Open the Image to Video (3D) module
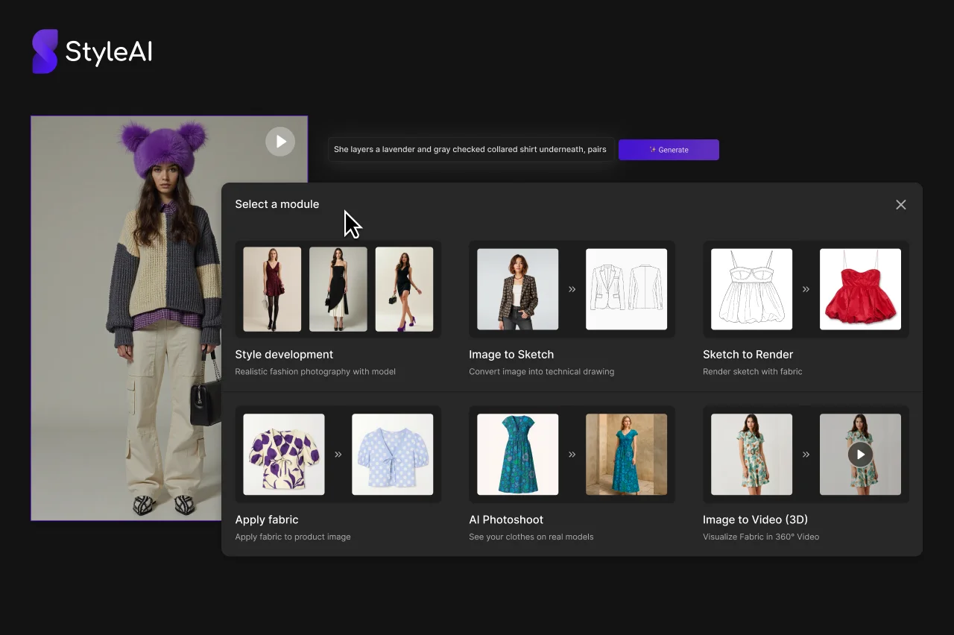Screen dimensions: 954x635 tap(806, 474)
